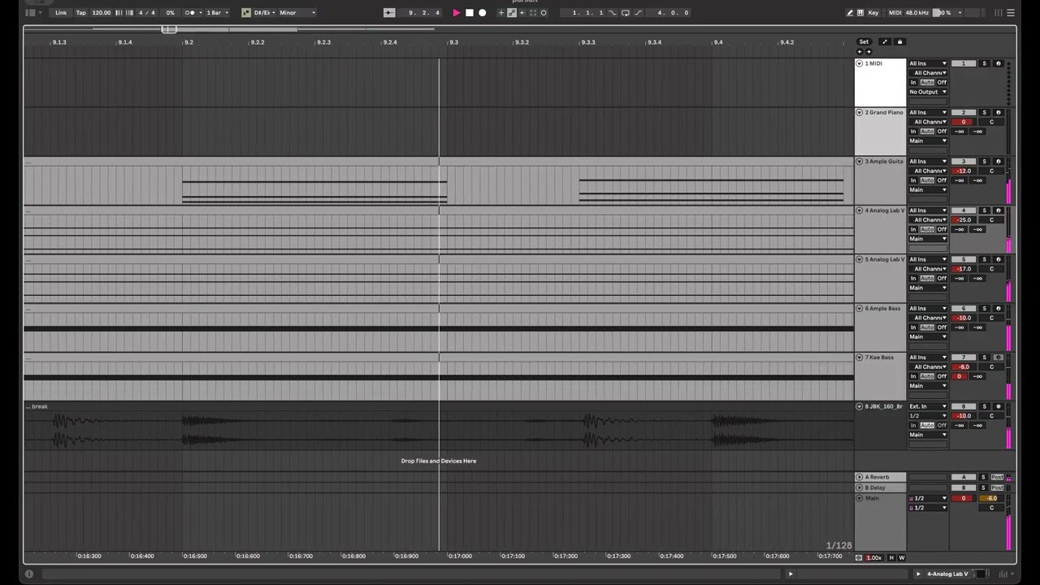
Task: Click the lock envelopes icon
Action: (899, 42)
